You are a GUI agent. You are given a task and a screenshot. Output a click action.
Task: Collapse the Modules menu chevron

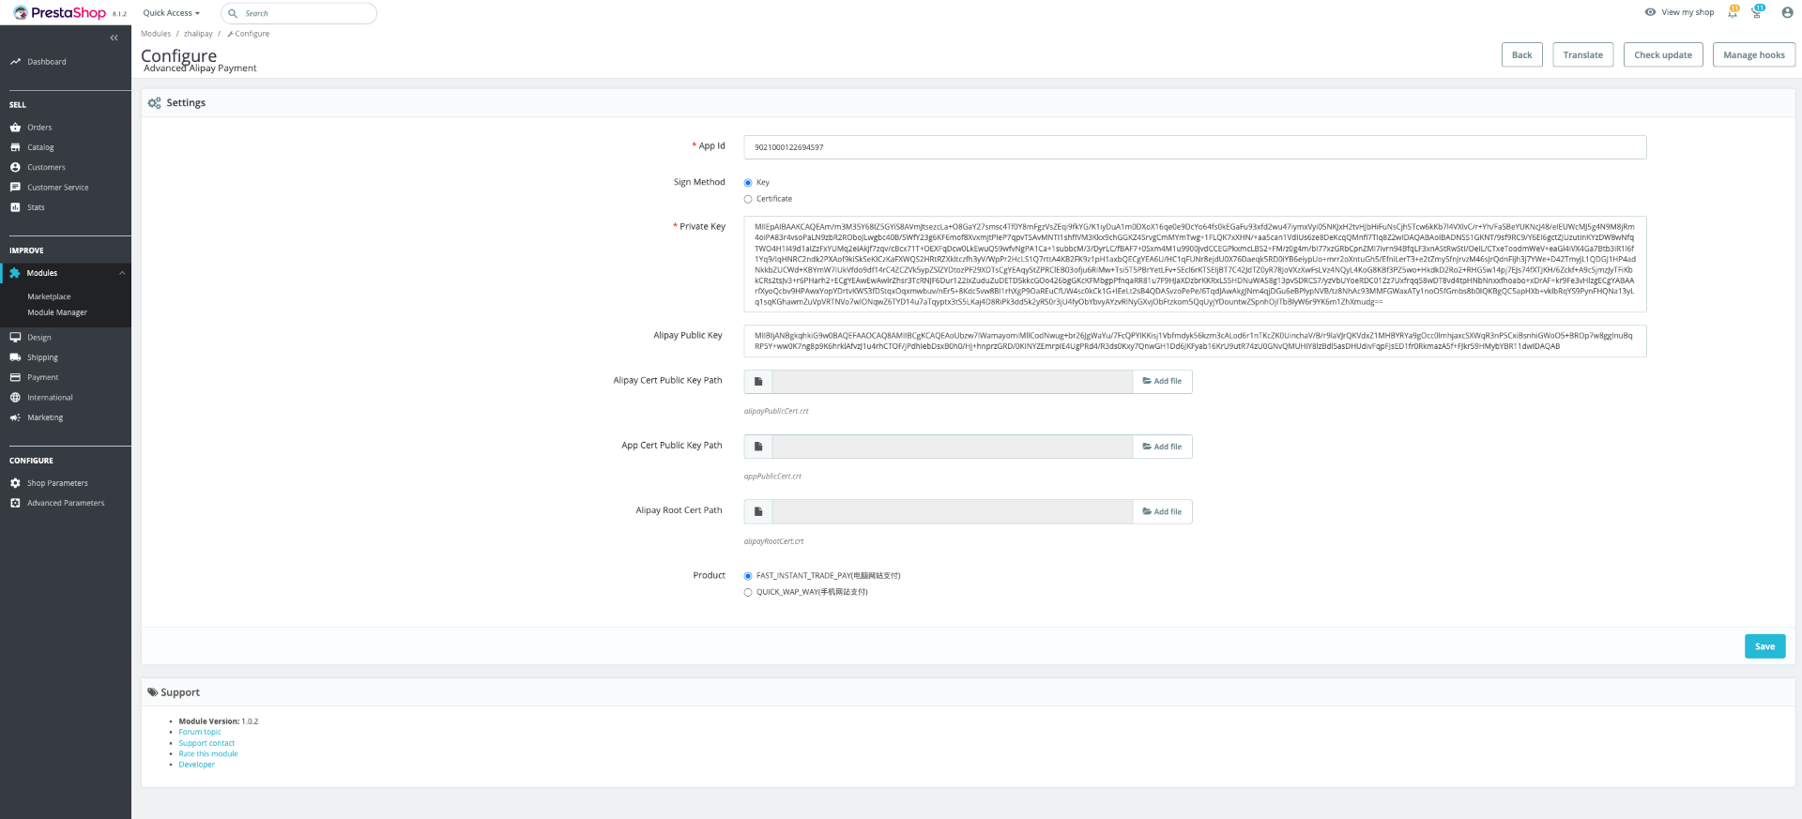(x=122, y=273)
